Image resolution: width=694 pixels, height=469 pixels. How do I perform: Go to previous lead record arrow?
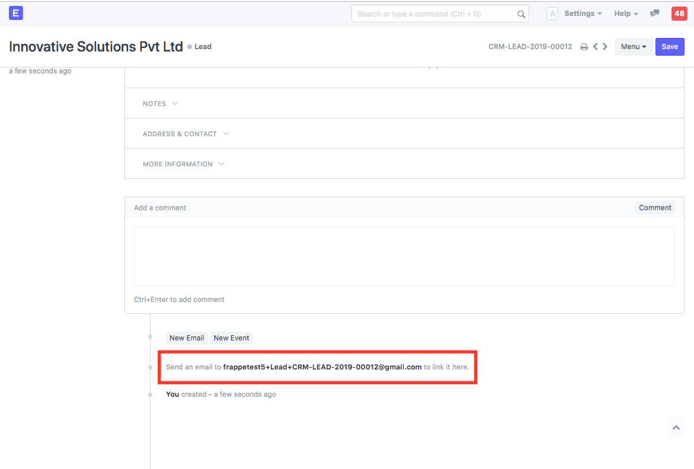pos(596,47)
